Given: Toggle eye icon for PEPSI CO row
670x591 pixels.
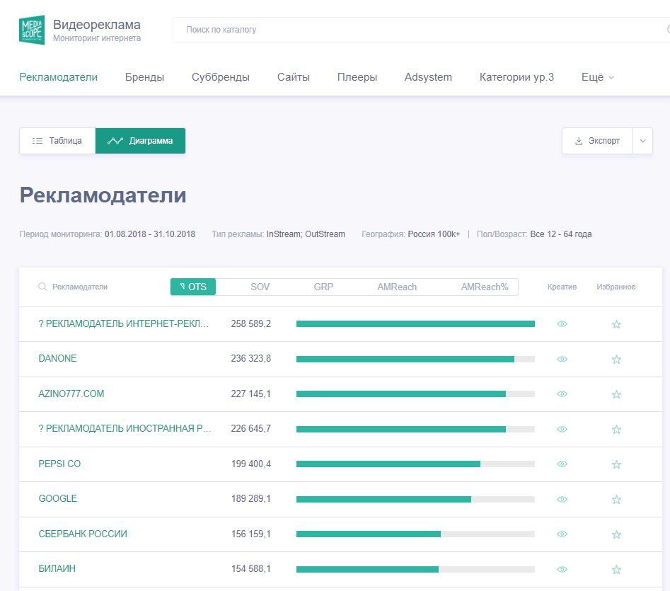Looking at the screenshot, I should pyautogui.click(x=562, y=464).
